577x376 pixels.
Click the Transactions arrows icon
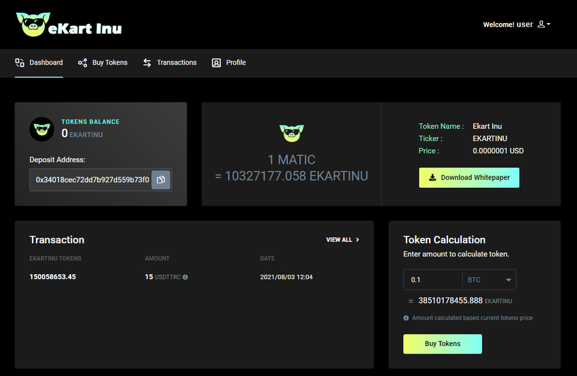(147, 62)
